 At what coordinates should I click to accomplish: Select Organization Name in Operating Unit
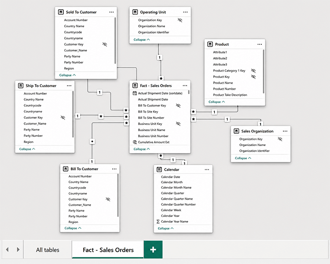[151, 26]
